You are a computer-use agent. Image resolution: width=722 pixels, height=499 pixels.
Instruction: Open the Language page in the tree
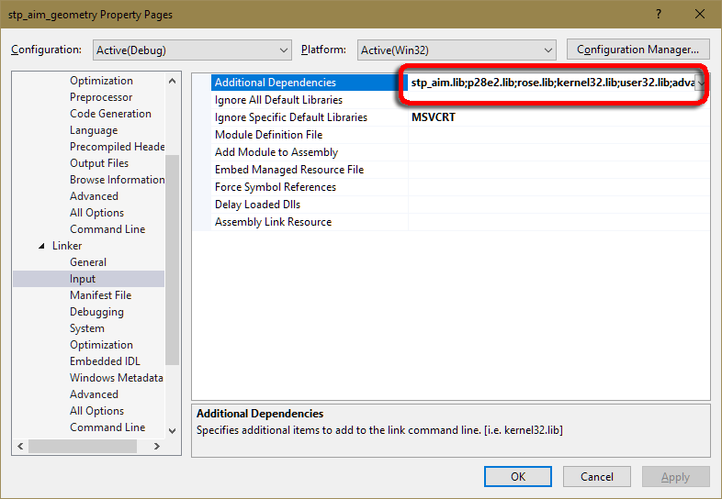pyautogui.click(x=94, y=130)
